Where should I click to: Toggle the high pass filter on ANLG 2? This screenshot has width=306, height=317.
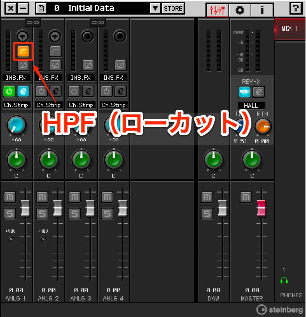tap(56, 51)
